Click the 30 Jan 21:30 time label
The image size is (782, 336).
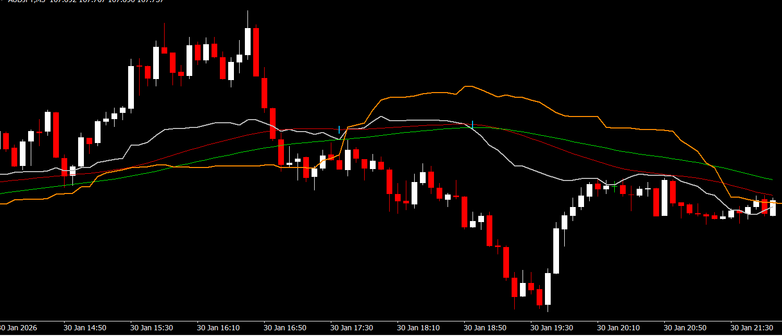click(x=752, y=328)
